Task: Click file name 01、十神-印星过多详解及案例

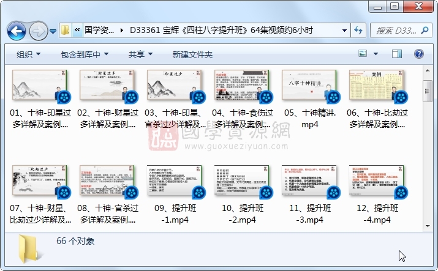Action: pyautogui.click(x=40, y=119)
